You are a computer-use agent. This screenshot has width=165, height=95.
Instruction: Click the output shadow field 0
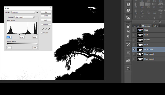coord(9,47)
